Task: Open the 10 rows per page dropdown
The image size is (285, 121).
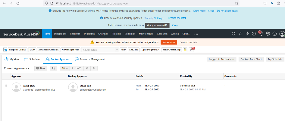Action: click(x=64, y=68)
